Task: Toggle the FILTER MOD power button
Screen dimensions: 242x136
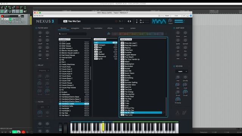Action: (36, 28)
